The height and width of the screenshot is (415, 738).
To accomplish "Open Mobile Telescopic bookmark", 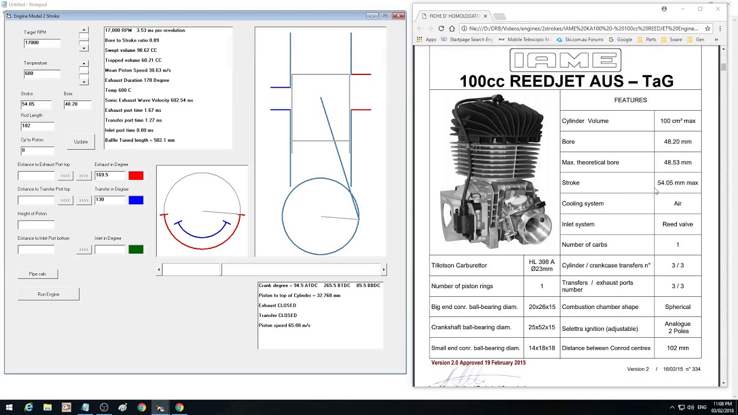I will click(525, 40).
